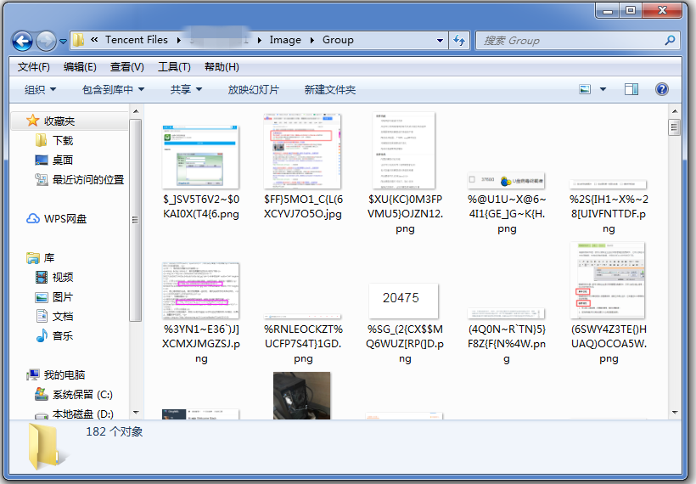
Task: Select thumbnail $_JSV5T6V2~$0KAI0X(T4{6.png
Action: pyautogui.click(x=200, y=157)
